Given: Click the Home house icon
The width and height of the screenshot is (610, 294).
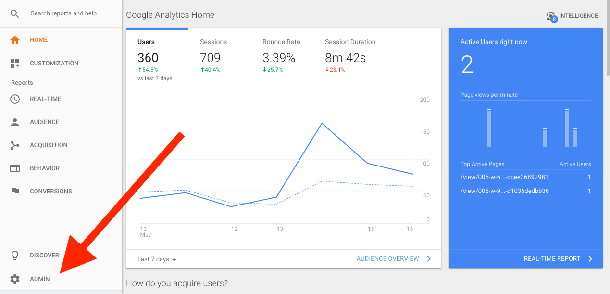Looking at the screenshot, I should point(15,40).
